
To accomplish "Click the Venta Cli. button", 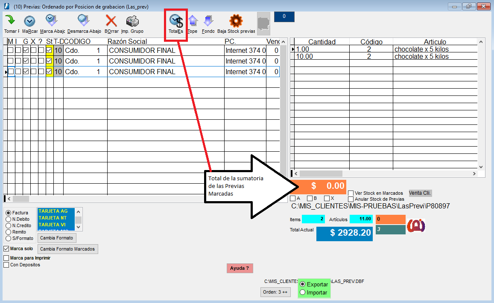I will coord(420,193).
